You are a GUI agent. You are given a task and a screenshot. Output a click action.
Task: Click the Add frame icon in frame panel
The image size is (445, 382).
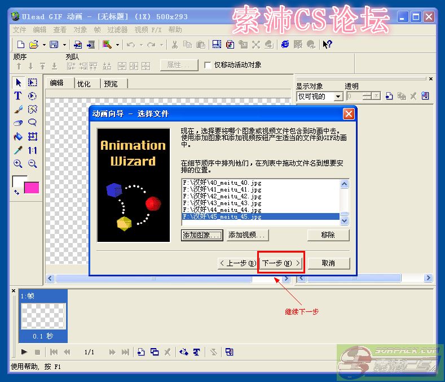141,352
